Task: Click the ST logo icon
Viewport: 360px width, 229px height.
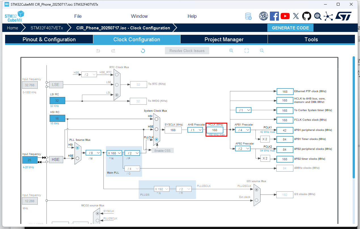Action: 344,16
